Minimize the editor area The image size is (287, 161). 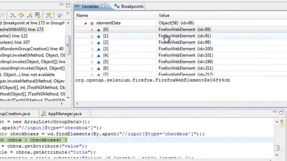[275, 112]
